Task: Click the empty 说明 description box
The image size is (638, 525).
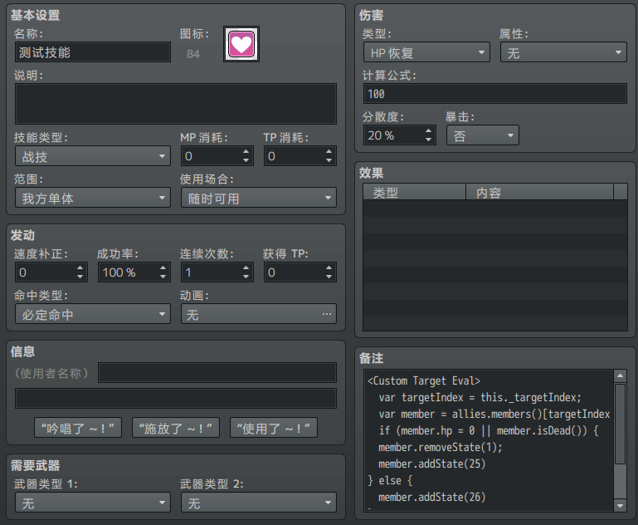Action: [176, 104]
